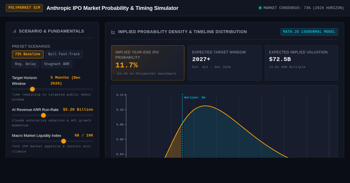Screen dimensions: 350x183
Task: Click the 0.04 y-axis tick label
Action: 120,154
